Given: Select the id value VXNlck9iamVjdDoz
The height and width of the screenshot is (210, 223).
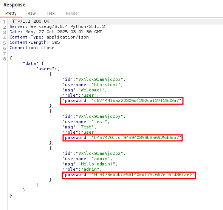Looking at the screenshot, I should (99, 153).
